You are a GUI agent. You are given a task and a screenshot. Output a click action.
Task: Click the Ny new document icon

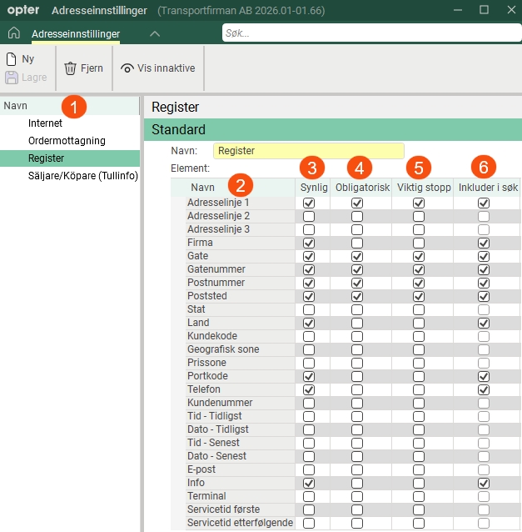pyautogui.click(x=11, y=59)
